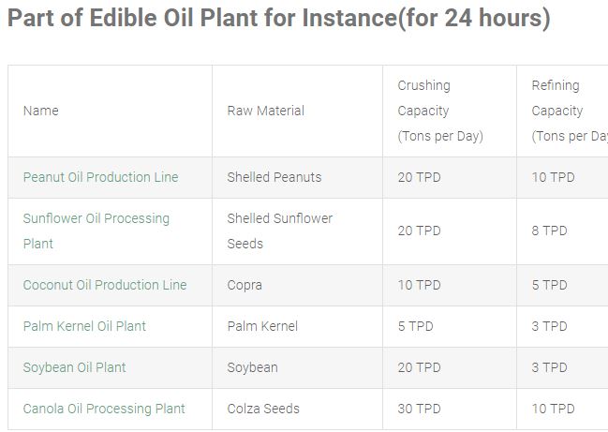Visit the Palm Kernel Oil Plant link
The width and height of the screenshot is (608, 432).
tap(84, 326)
